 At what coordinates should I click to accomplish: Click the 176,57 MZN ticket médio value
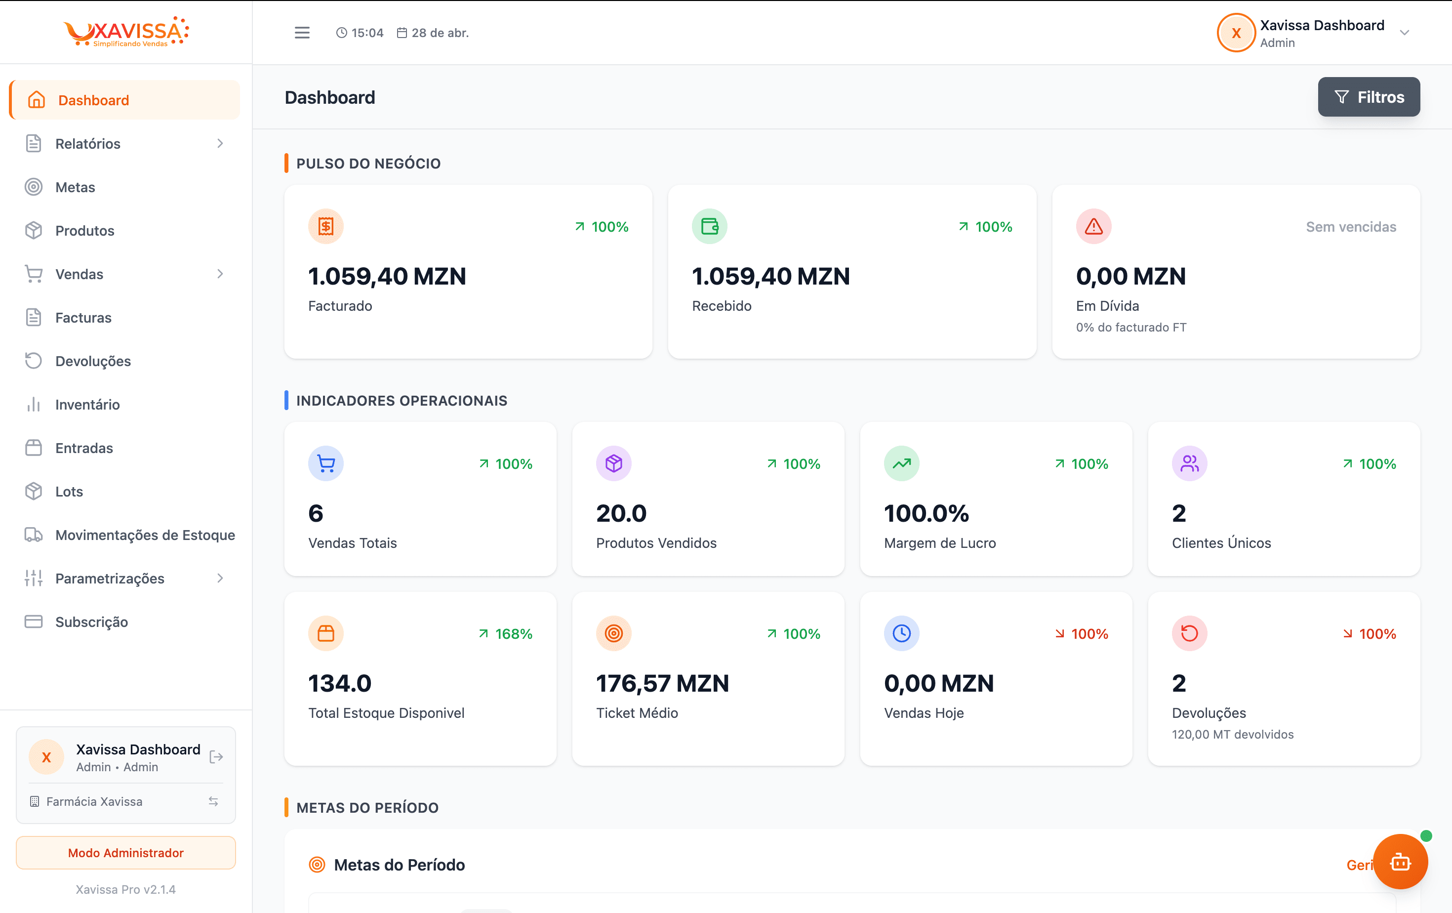point(662,684)
